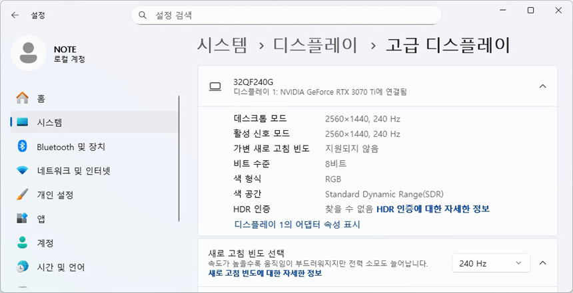Collapse the 32QF240G display info section
The height and width of the screenshot is (293, 573).
click(x=542, y=86)
